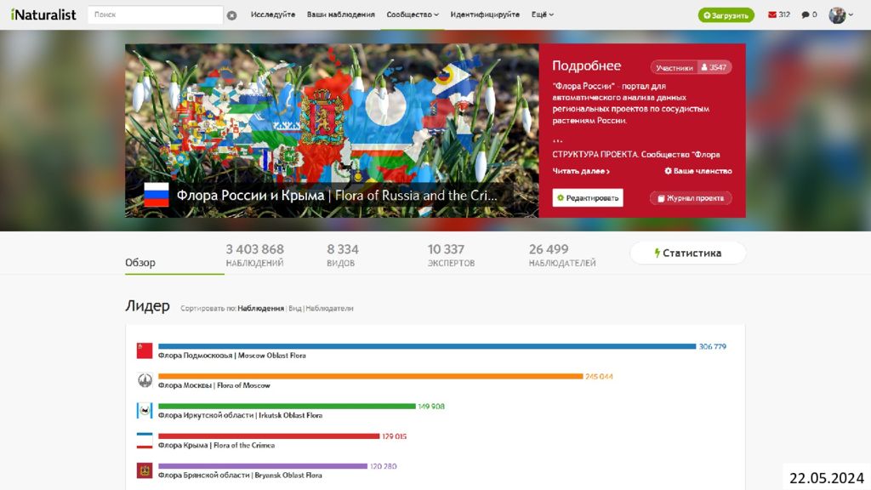Open the iNaturalist home logo
The height and width of the screenshot is (490, 871).
[43, 15]
